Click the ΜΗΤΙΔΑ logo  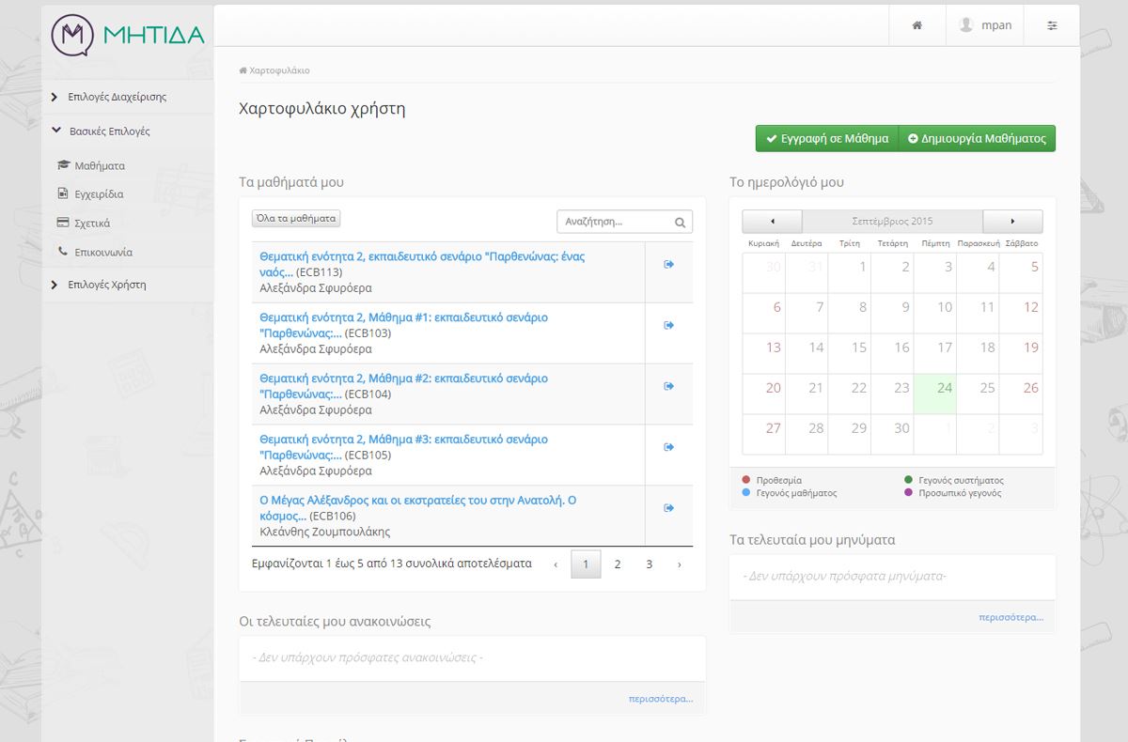[128, 35]
